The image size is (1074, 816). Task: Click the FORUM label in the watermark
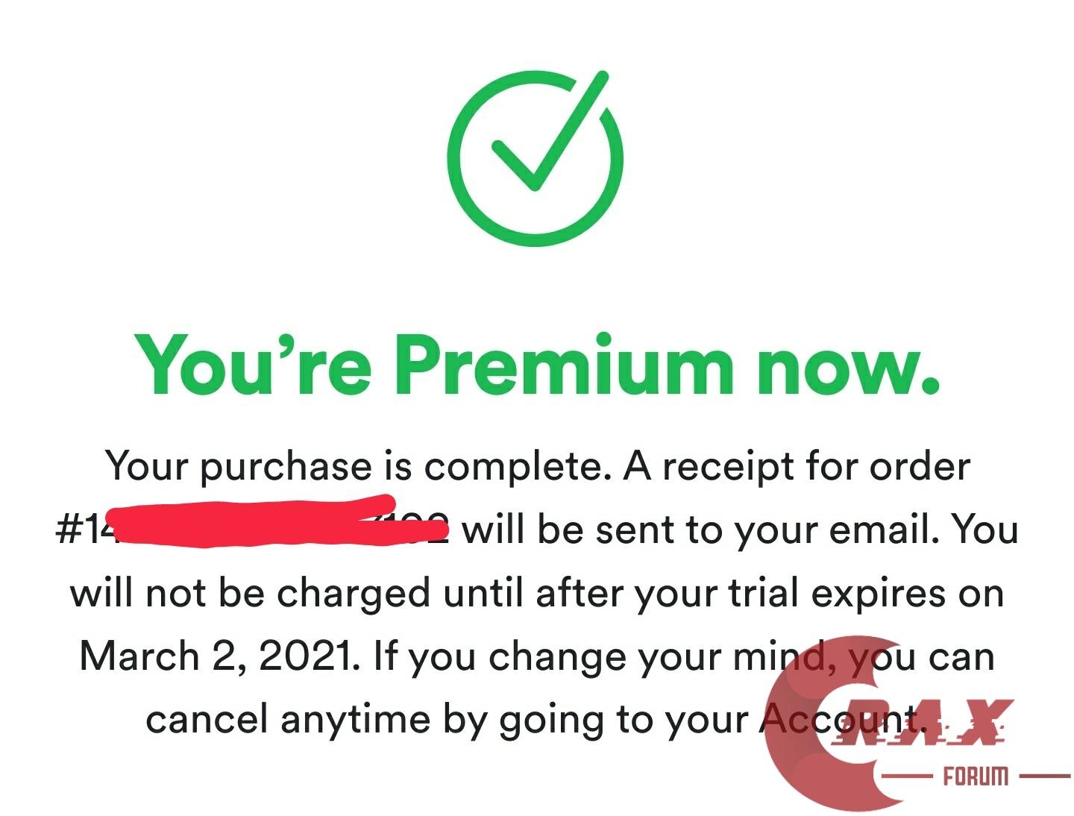pos(975,776)
